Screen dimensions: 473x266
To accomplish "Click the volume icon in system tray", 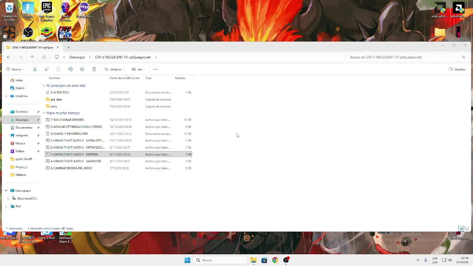I will (x=450, y=260).
